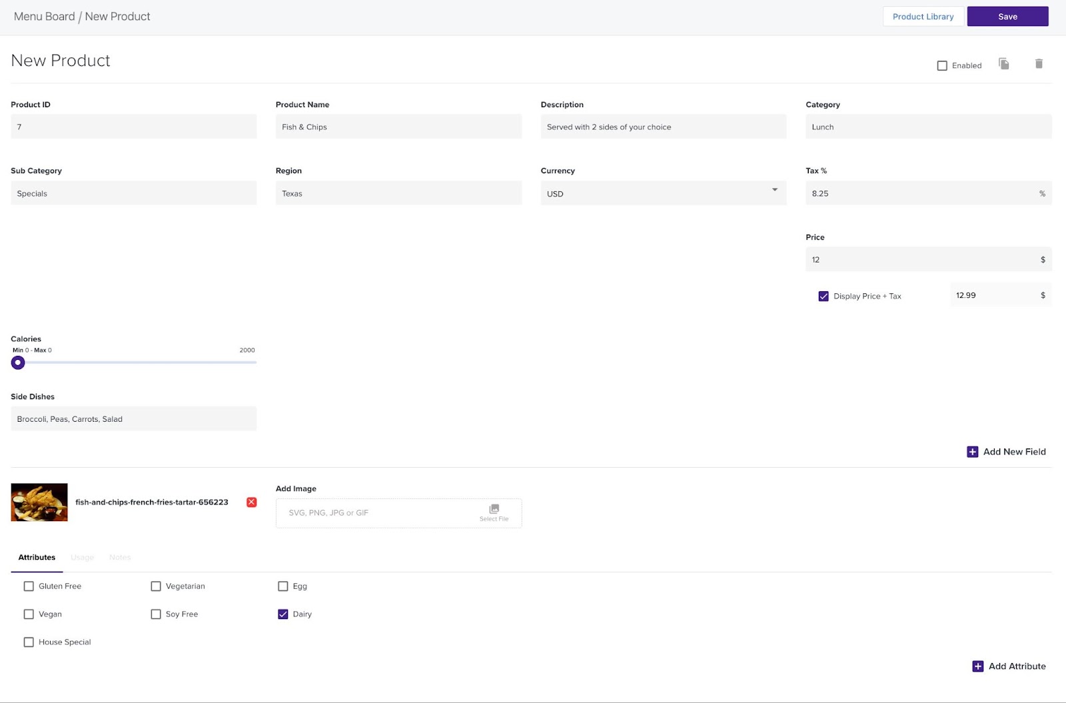
Task: Click the Select File icon under Add Image
Action: (x=494, y=508)
